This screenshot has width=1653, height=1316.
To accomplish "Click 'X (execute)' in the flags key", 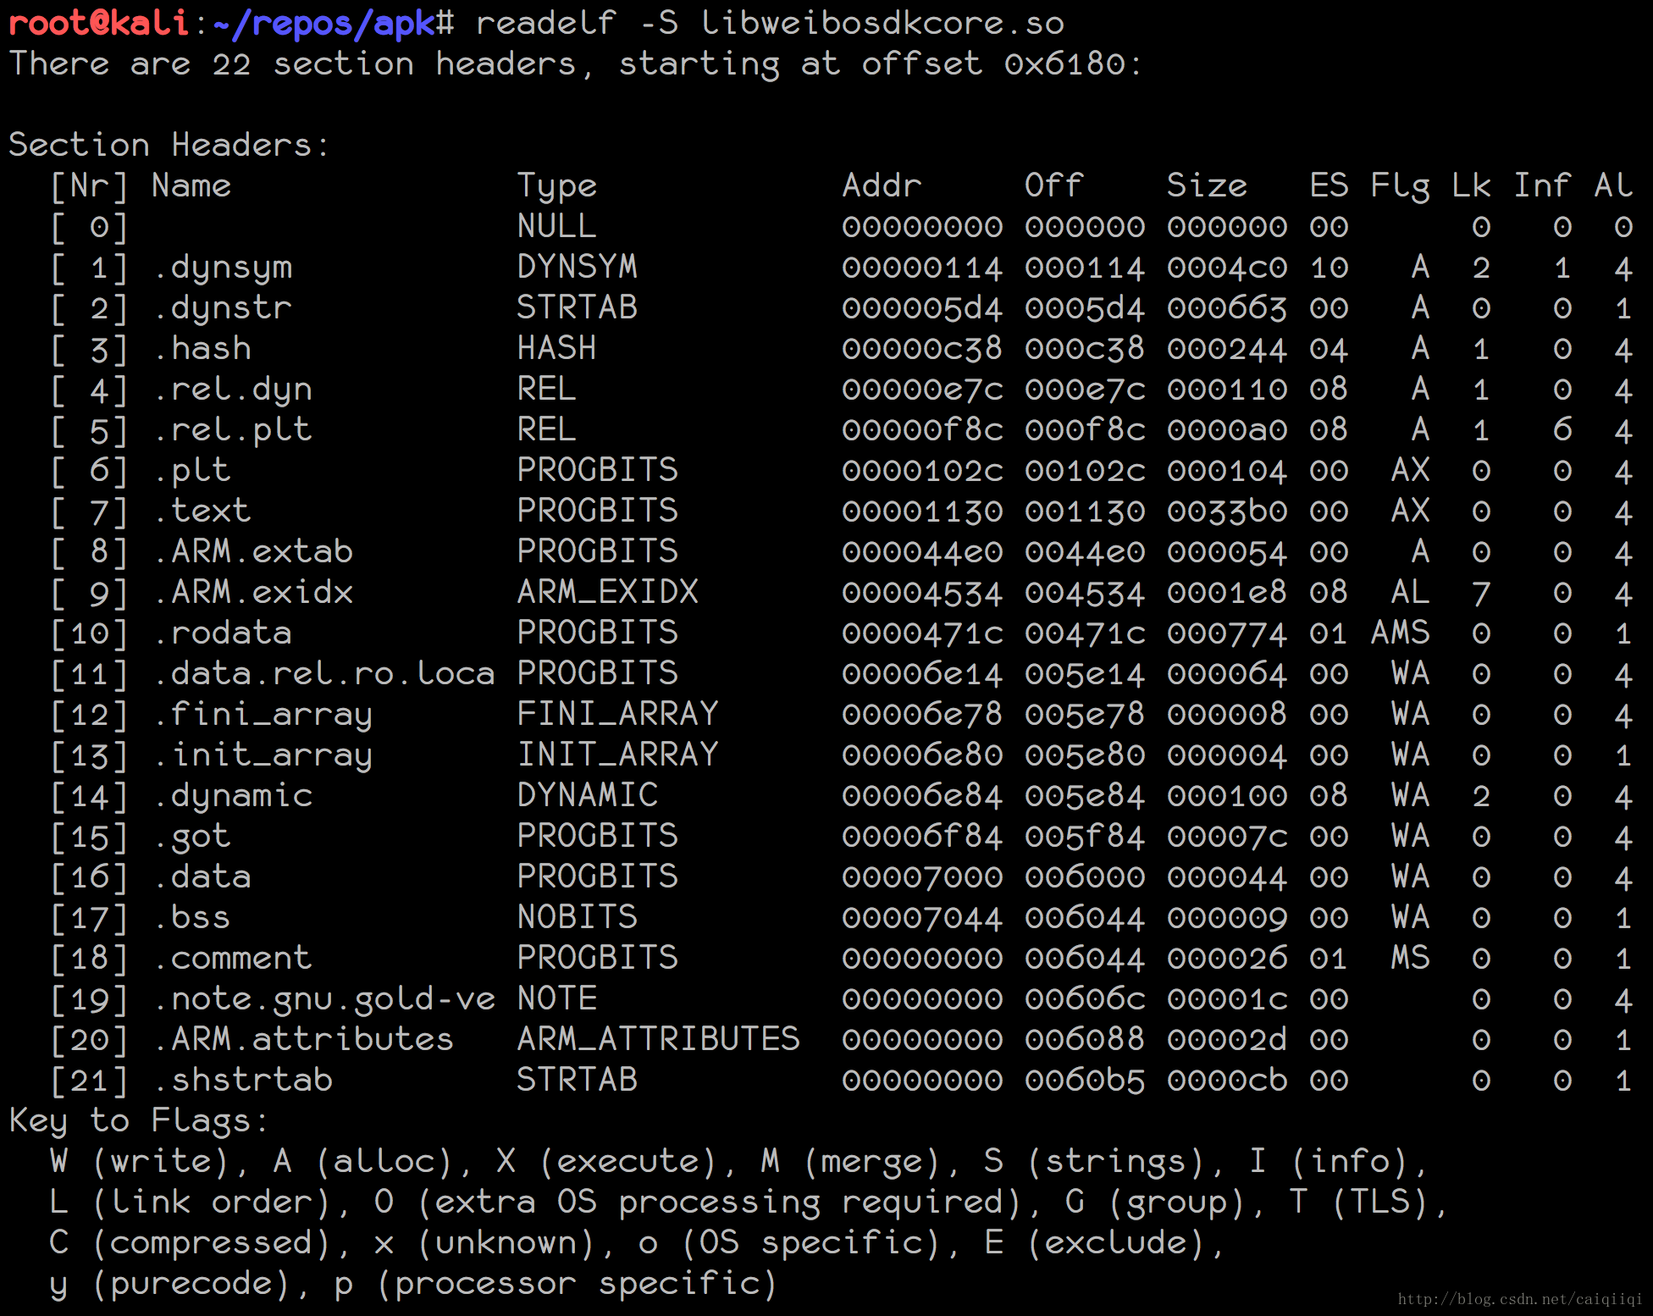I will pyautogui.click(x=608, y=1163).
